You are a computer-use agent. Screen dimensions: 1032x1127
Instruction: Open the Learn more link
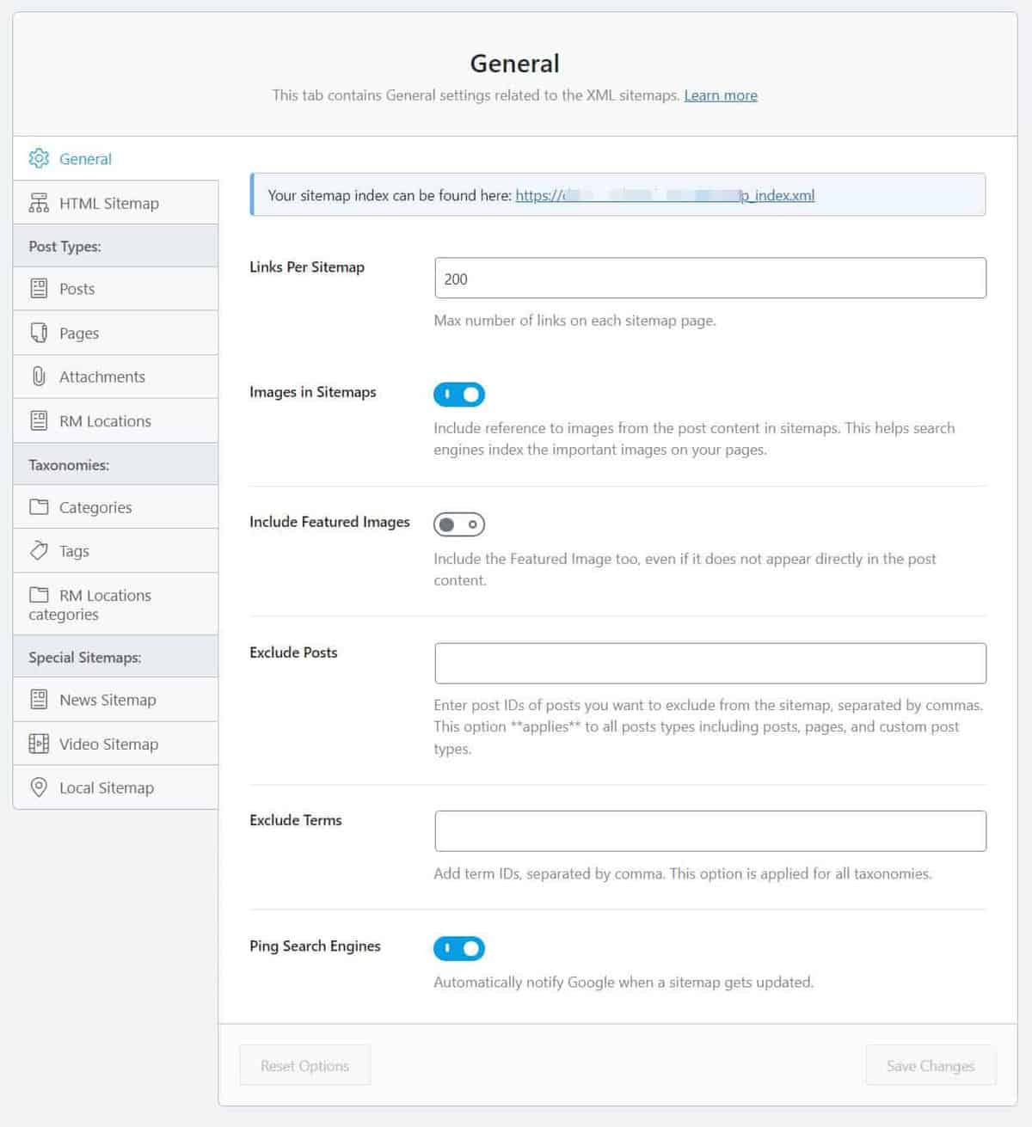tap(721, 95)
